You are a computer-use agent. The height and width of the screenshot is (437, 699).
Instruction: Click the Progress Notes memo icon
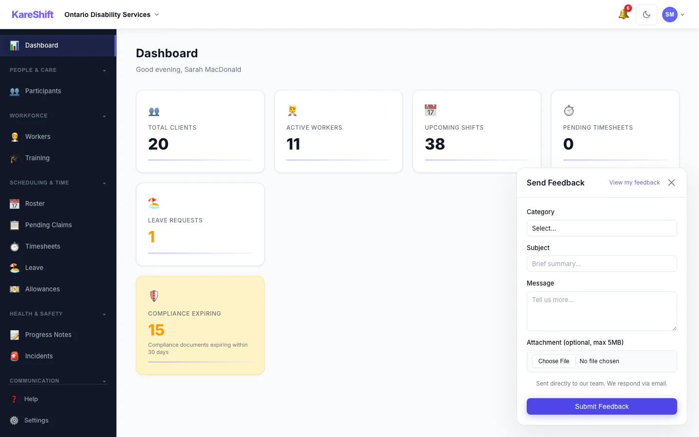point(15,335)
